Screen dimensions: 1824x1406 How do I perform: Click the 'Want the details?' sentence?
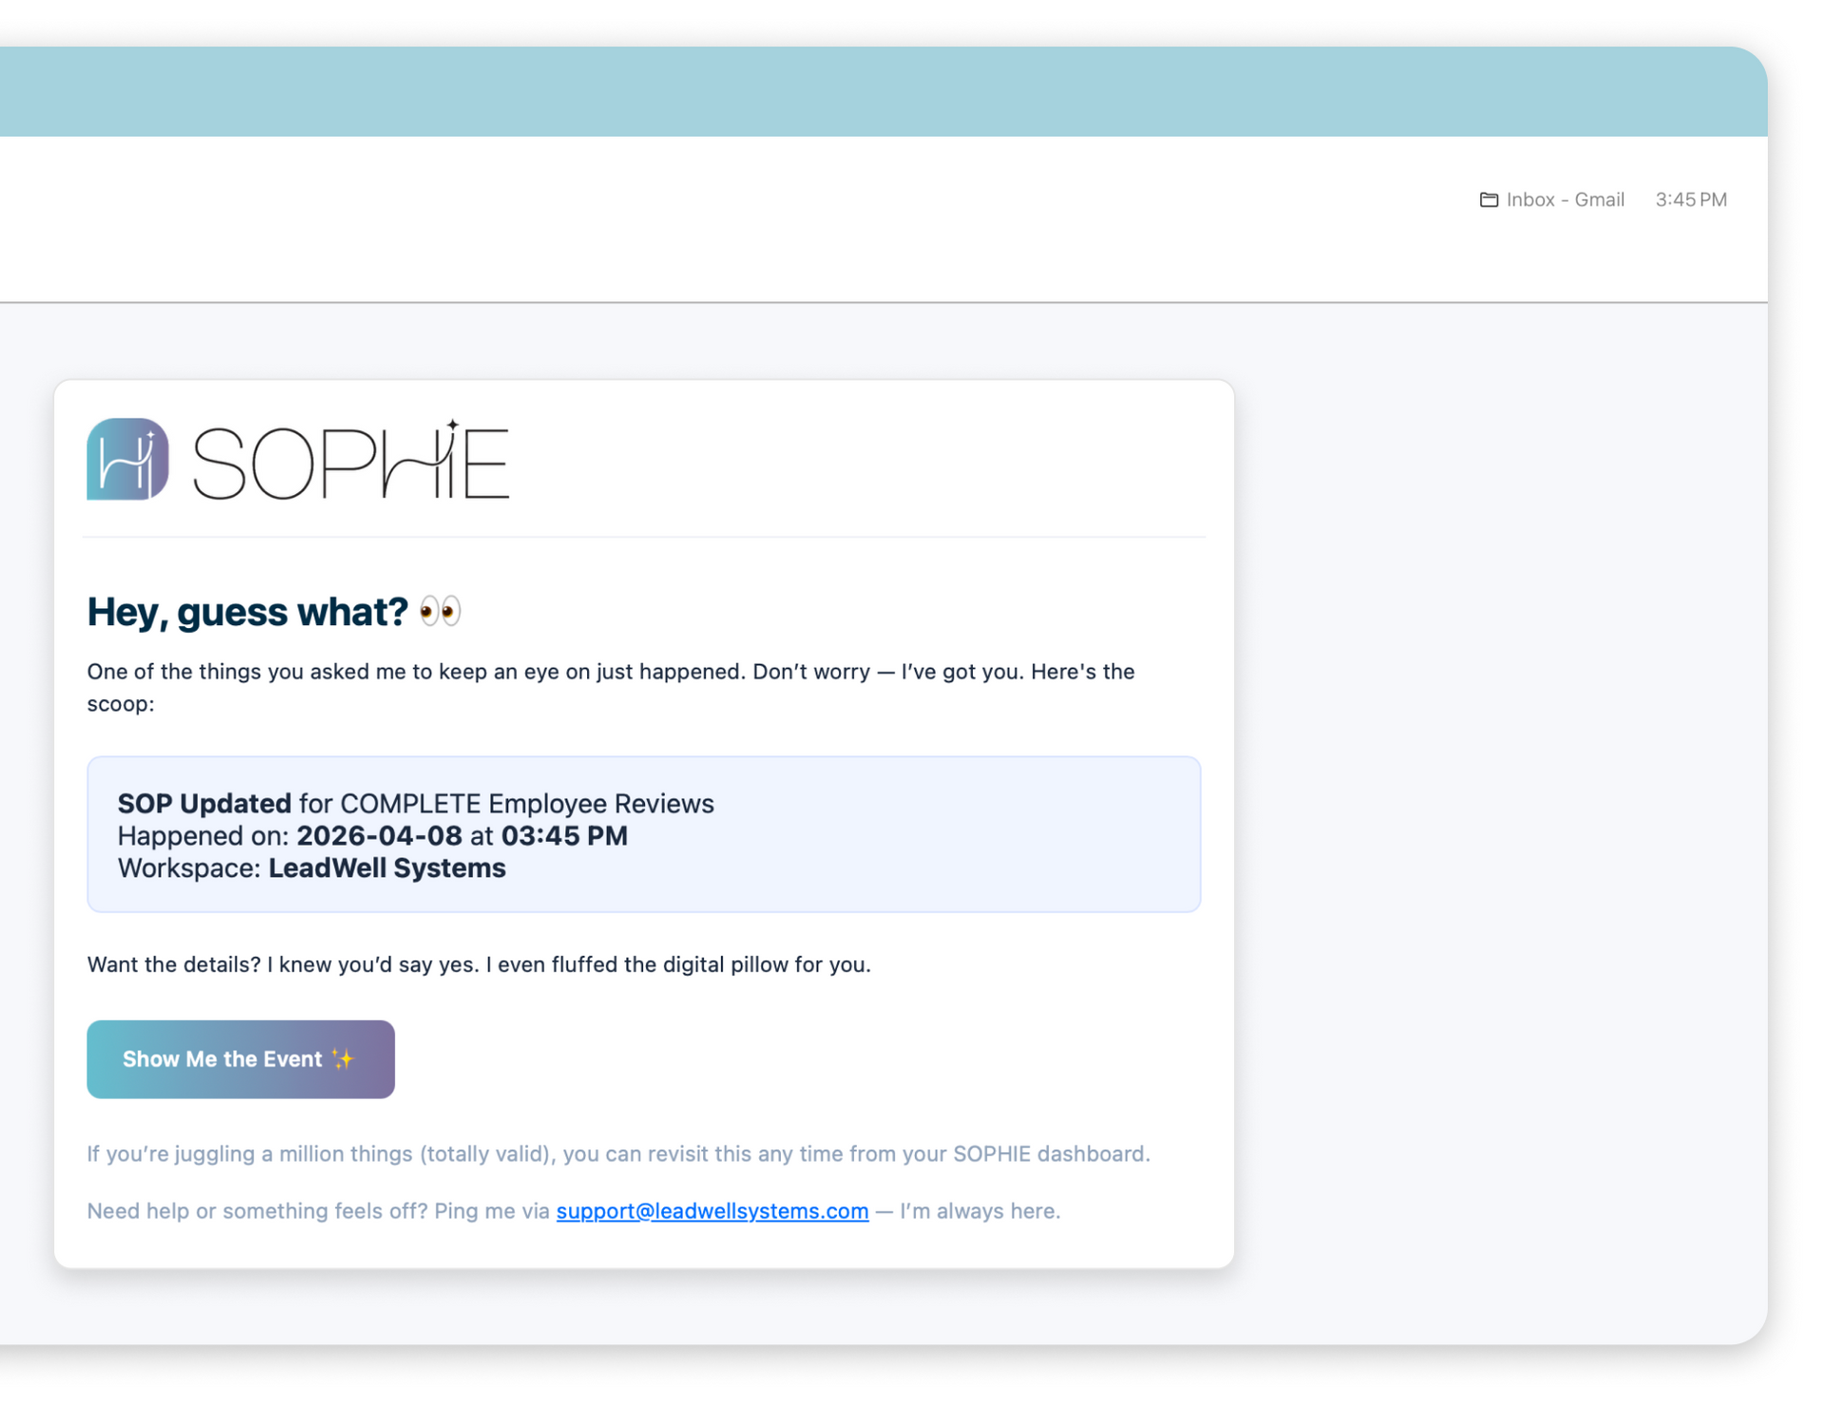pos(479,964)
